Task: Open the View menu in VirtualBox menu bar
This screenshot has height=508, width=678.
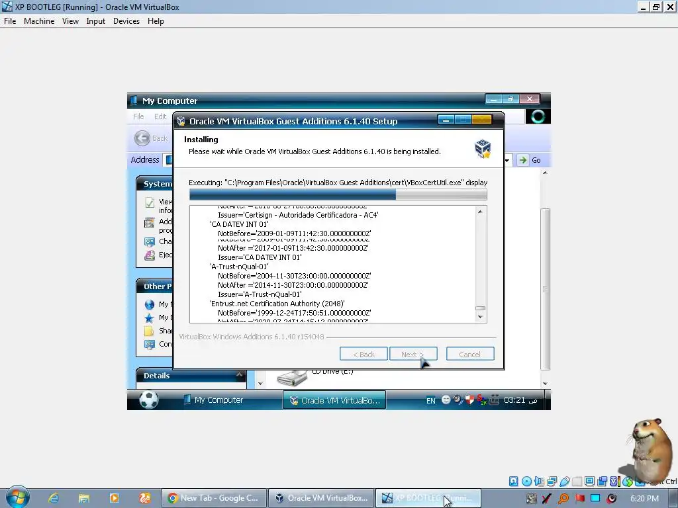Action: tap(70, 21)
